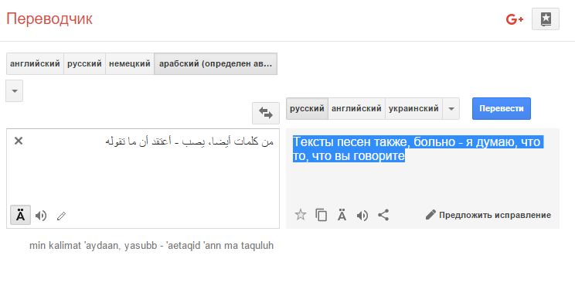The image size is (575, 286).
Task: Copy the translated text
Action: click(x=322, y=215)
